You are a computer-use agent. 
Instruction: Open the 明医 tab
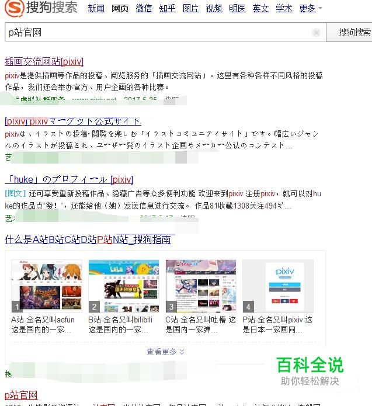coord(237,8)
